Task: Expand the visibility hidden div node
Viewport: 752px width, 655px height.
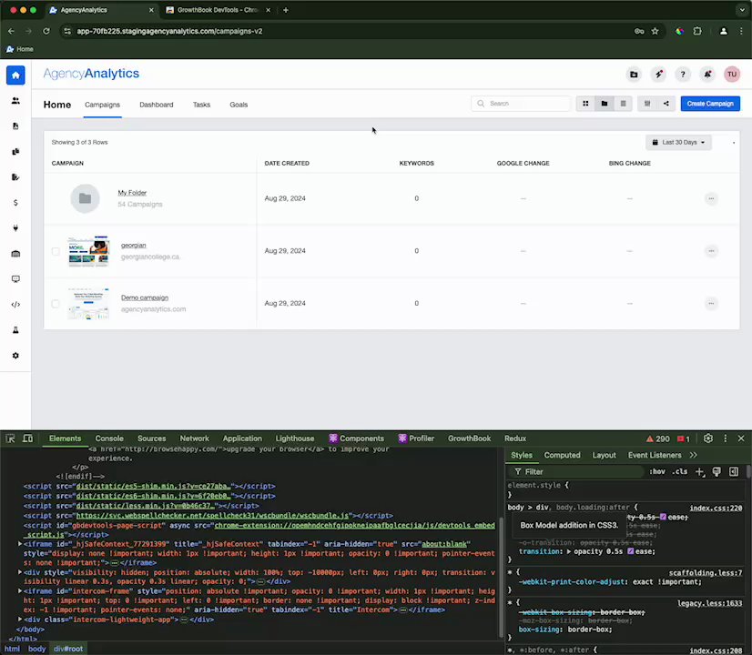Action: (x=20, y=572)
